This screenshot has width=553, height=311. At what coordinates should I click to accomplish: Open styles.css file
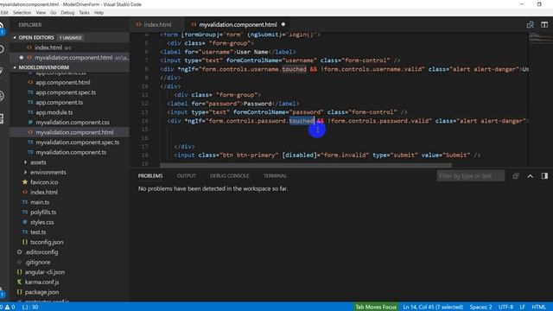41,222
